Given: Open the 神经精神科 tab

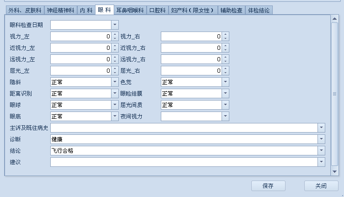Looking at the screenshot, I should point(61,11).
